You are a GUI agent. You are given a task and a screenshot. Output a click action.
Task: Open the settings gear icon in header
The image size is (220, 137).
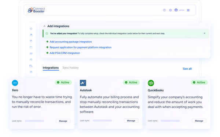[170, 10]
